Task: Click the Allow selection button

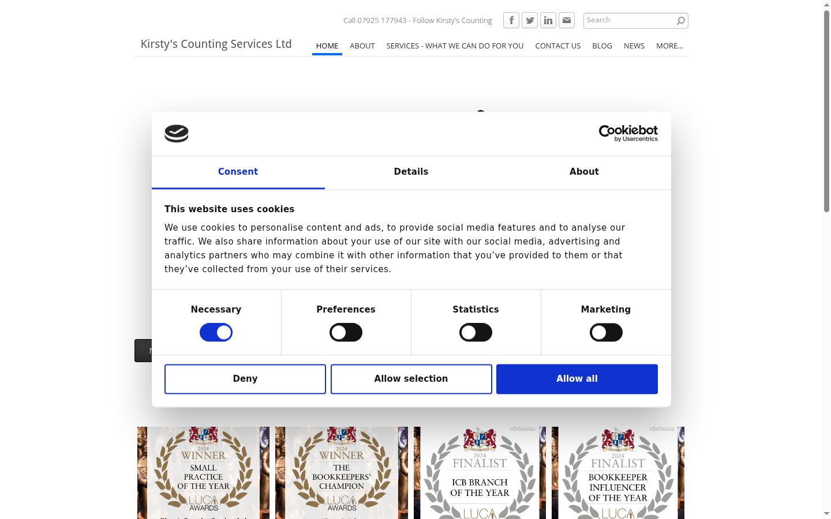Action: click(x=411, y=379)
